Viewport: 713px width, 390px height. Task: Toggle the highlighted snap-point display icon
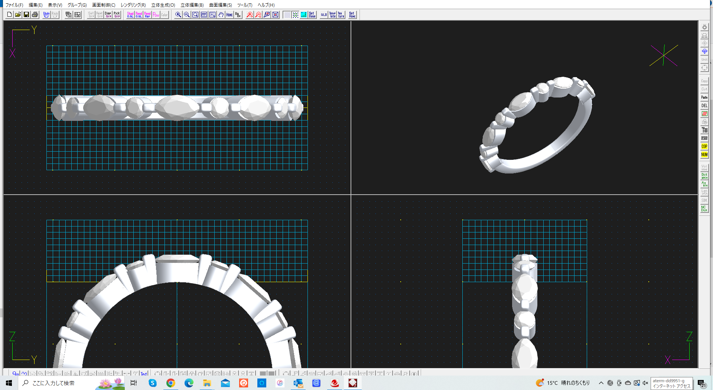tap(304, 15)
